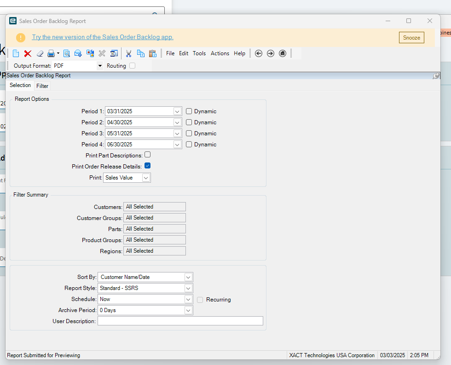Click the hourglass Process Scheduler icon
Viewport: 451px width, 365px height.
coord(114,53)
